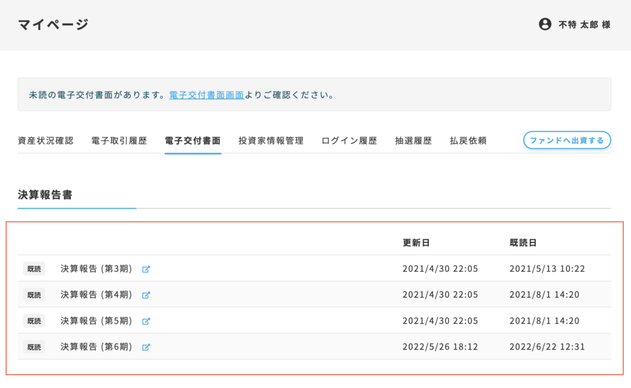Click the 電子交付書面画面 link in notice
Screen dimensions: 631x388
pos(206,95)
